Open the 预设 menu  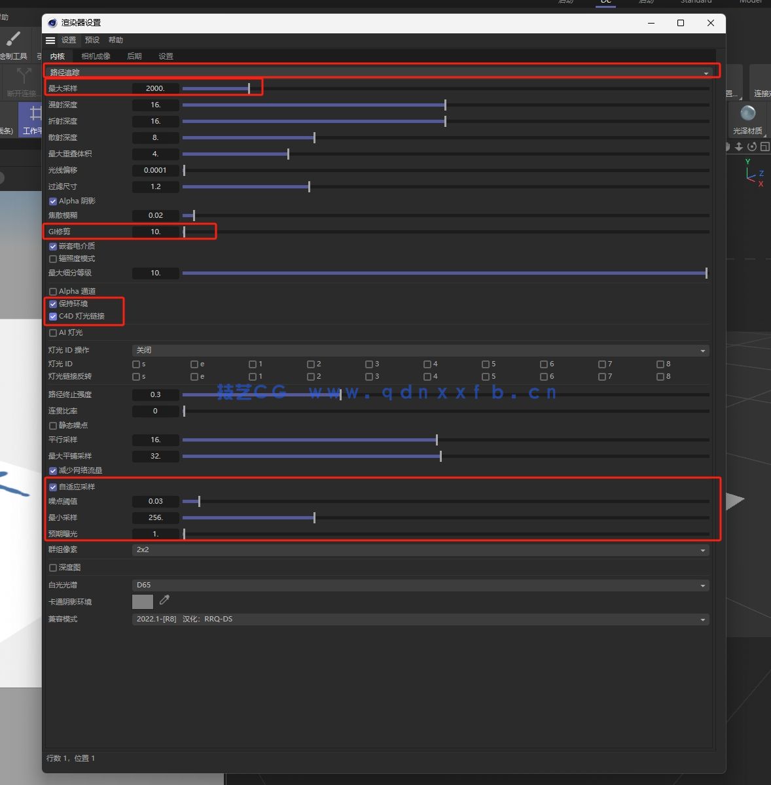pyautogui.click(x=92, y=40)
